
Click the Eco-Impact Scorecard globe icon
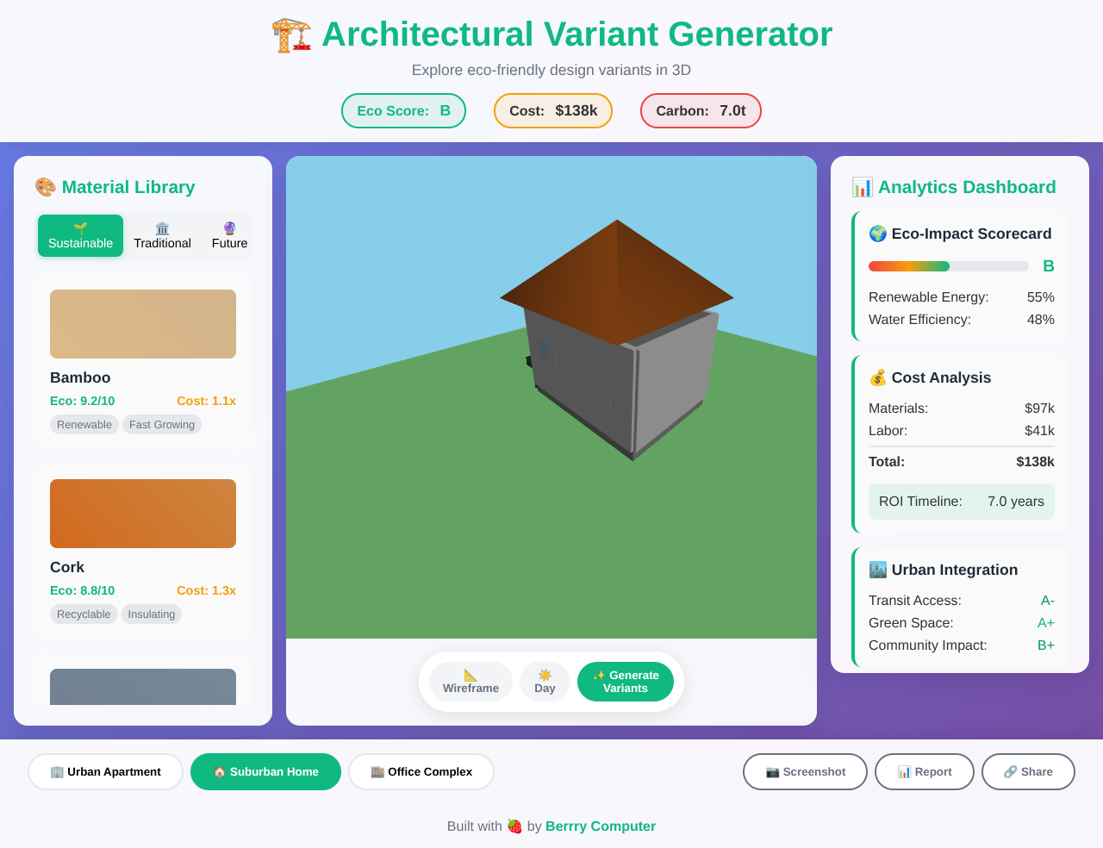pyautogui.click(x=877, y=234)
